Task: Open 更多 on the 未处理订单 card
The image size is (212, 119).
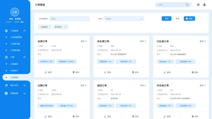Action: pyautogui.click(x=143, y=41)
